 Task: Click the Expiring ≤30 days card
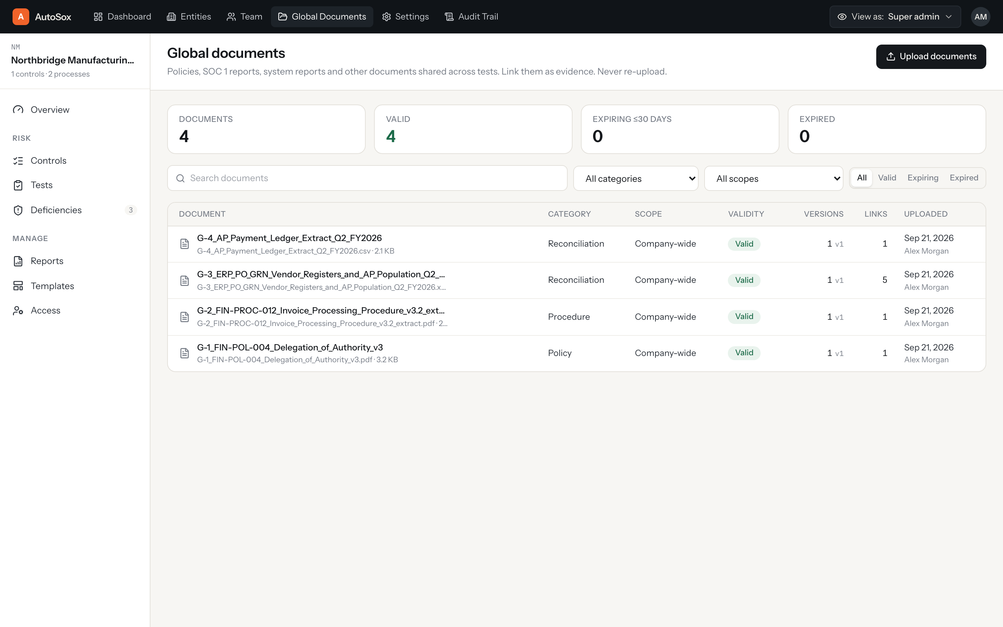(x=680, y=129)
